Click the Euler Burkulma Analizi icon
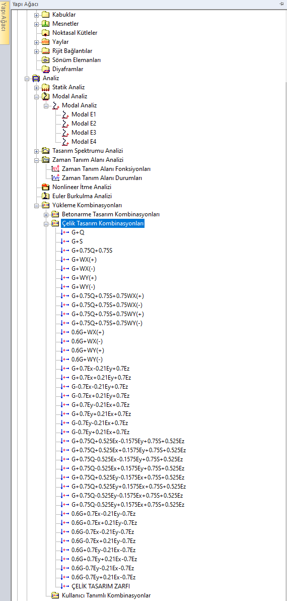 tap(45, 196)
